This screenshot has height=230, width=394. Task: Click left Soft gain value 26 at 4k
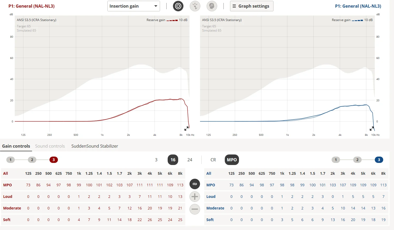[x=150, y=220]
